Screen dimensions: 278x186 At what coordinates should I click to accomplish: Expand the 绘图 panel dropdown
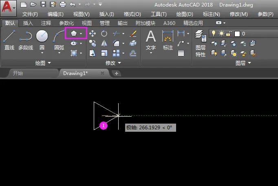(x=43, y=63)
